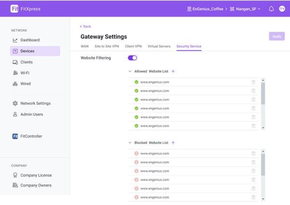
Task: Click the Blocked Website List scrollbar thumb
Action: pos(263,164)
